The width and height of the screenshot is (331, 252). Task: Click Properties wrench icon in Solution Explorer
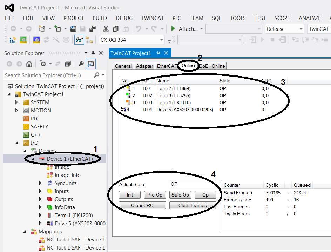81,64
